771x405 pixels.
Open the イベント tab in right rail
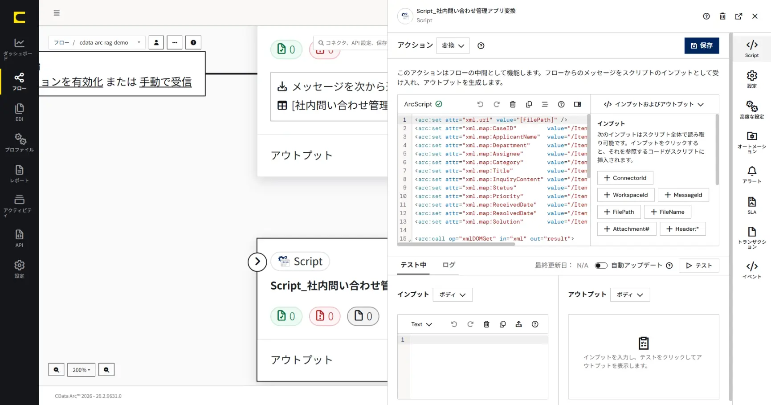(x=752, y=270)
